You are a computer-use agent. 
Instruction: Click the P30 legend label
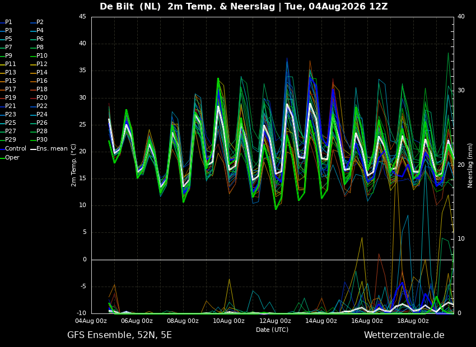coord(39,139)
